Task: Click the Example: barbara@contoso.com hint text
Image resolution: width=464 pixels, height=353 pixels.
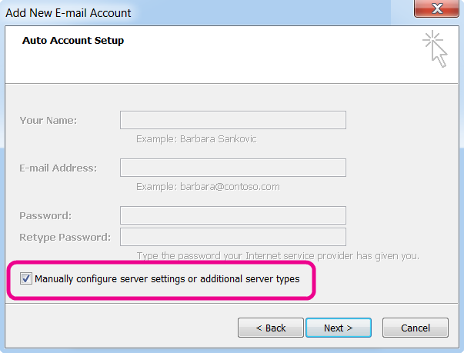Action: tap(208, 187)
